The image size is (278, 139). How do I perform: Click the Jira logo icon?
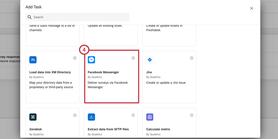150,60
